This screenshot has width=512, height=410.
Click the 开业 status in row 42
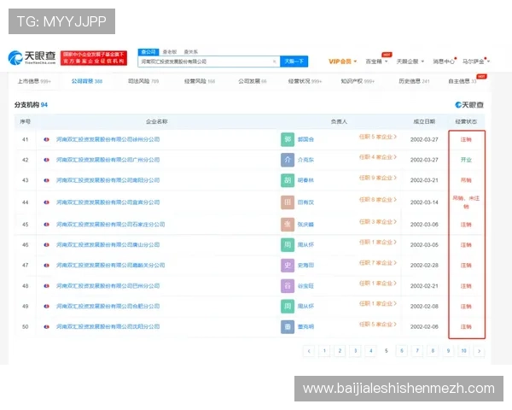pos(466,160)
